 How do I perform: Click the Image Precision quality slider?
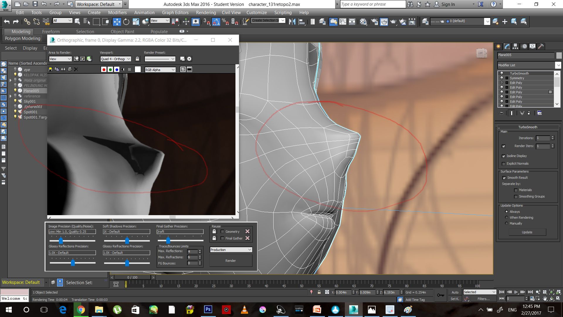tap(61, 241)
